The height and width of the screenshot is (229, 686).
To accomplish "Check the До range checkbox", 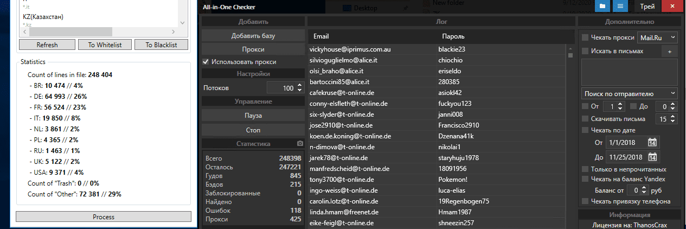I will 634,106.
